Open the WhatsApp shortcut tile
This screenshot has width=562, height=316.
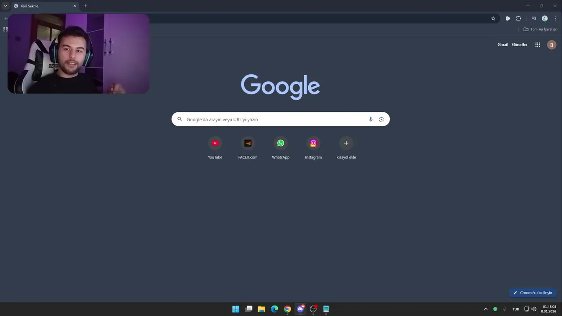[x=281, y=148]
